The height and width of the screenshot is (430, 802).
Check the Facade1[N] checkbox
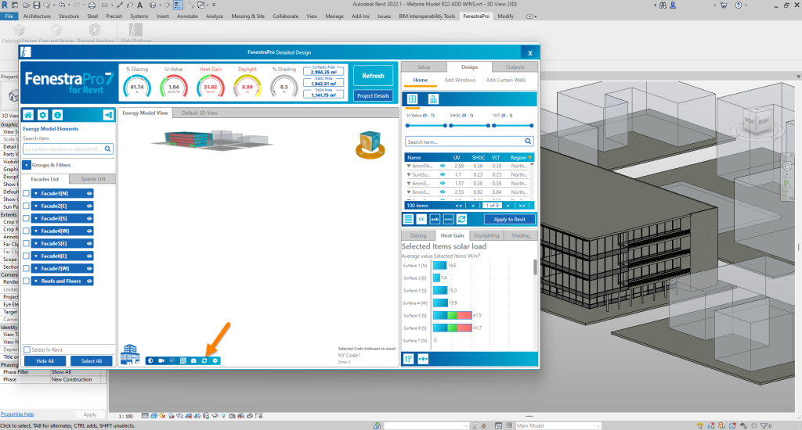26,194
